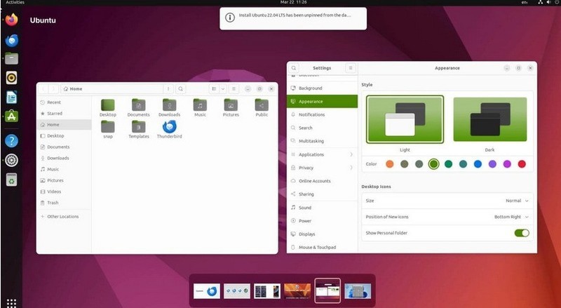This screenshot has height=308, width=561.
Task: Open the Settings hamburger menu icon
Action: [350, 68]
